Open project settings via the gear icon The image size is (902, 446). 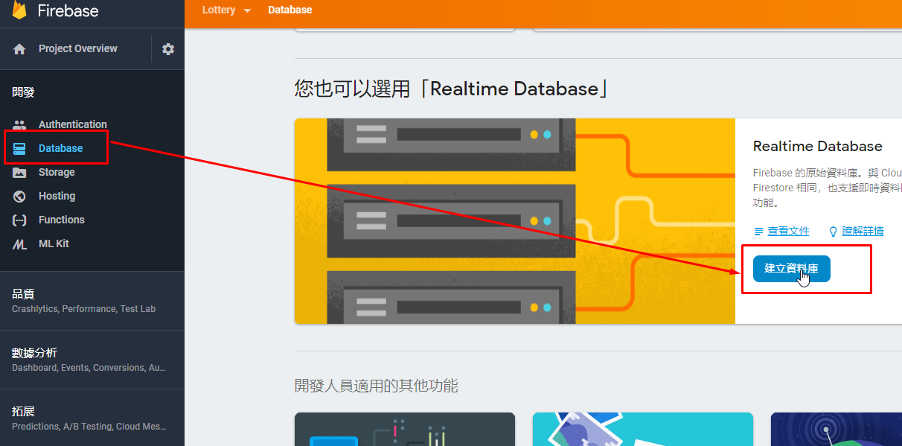point(168,48)
